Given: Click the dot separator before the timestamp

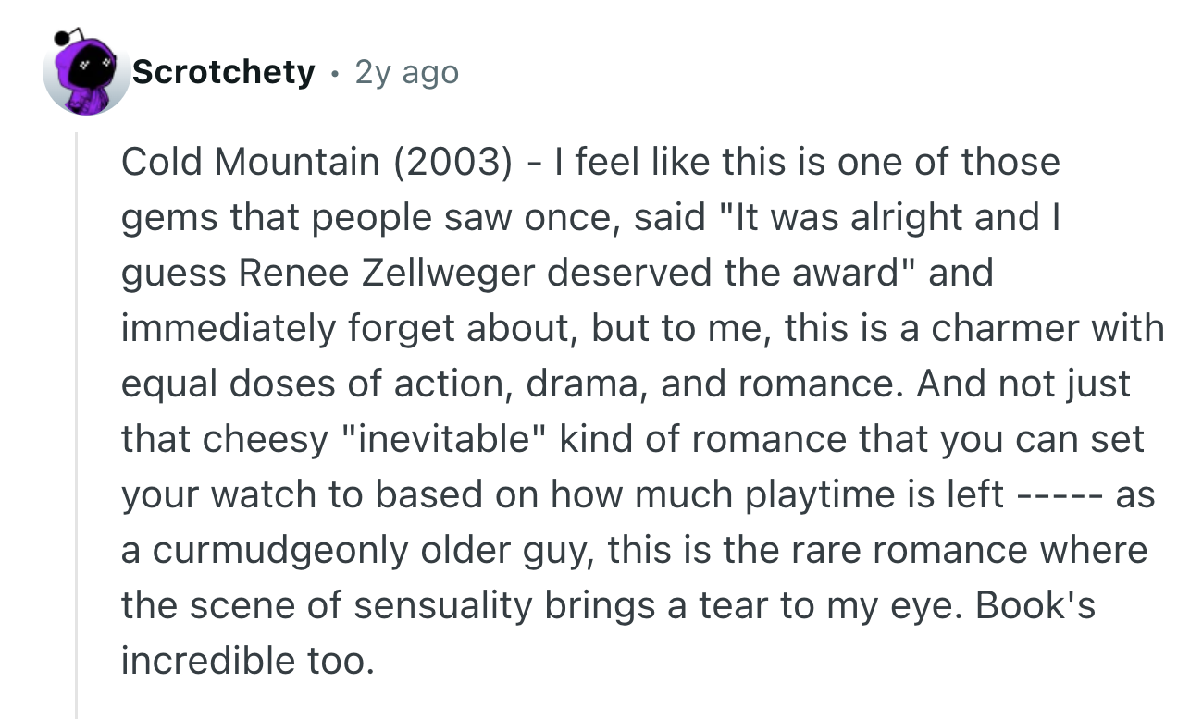Looking at the screenshot, I should coord(334,72).
